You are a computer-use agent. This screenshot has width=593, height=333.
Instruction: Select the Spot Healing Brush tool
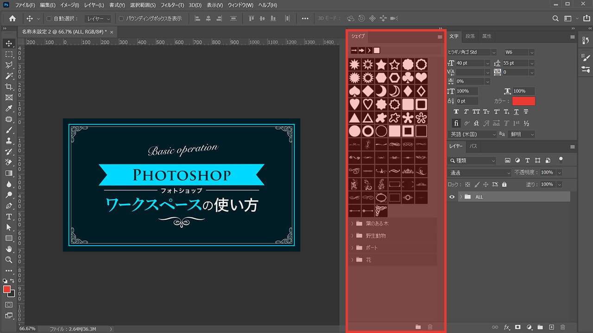coord(9,119)
